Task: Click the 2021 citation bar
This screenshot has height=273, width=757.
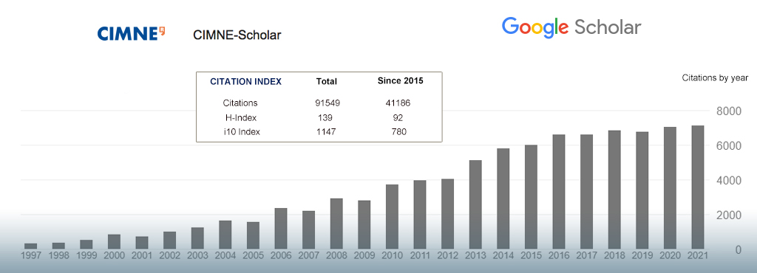Action: coord(698,187)
